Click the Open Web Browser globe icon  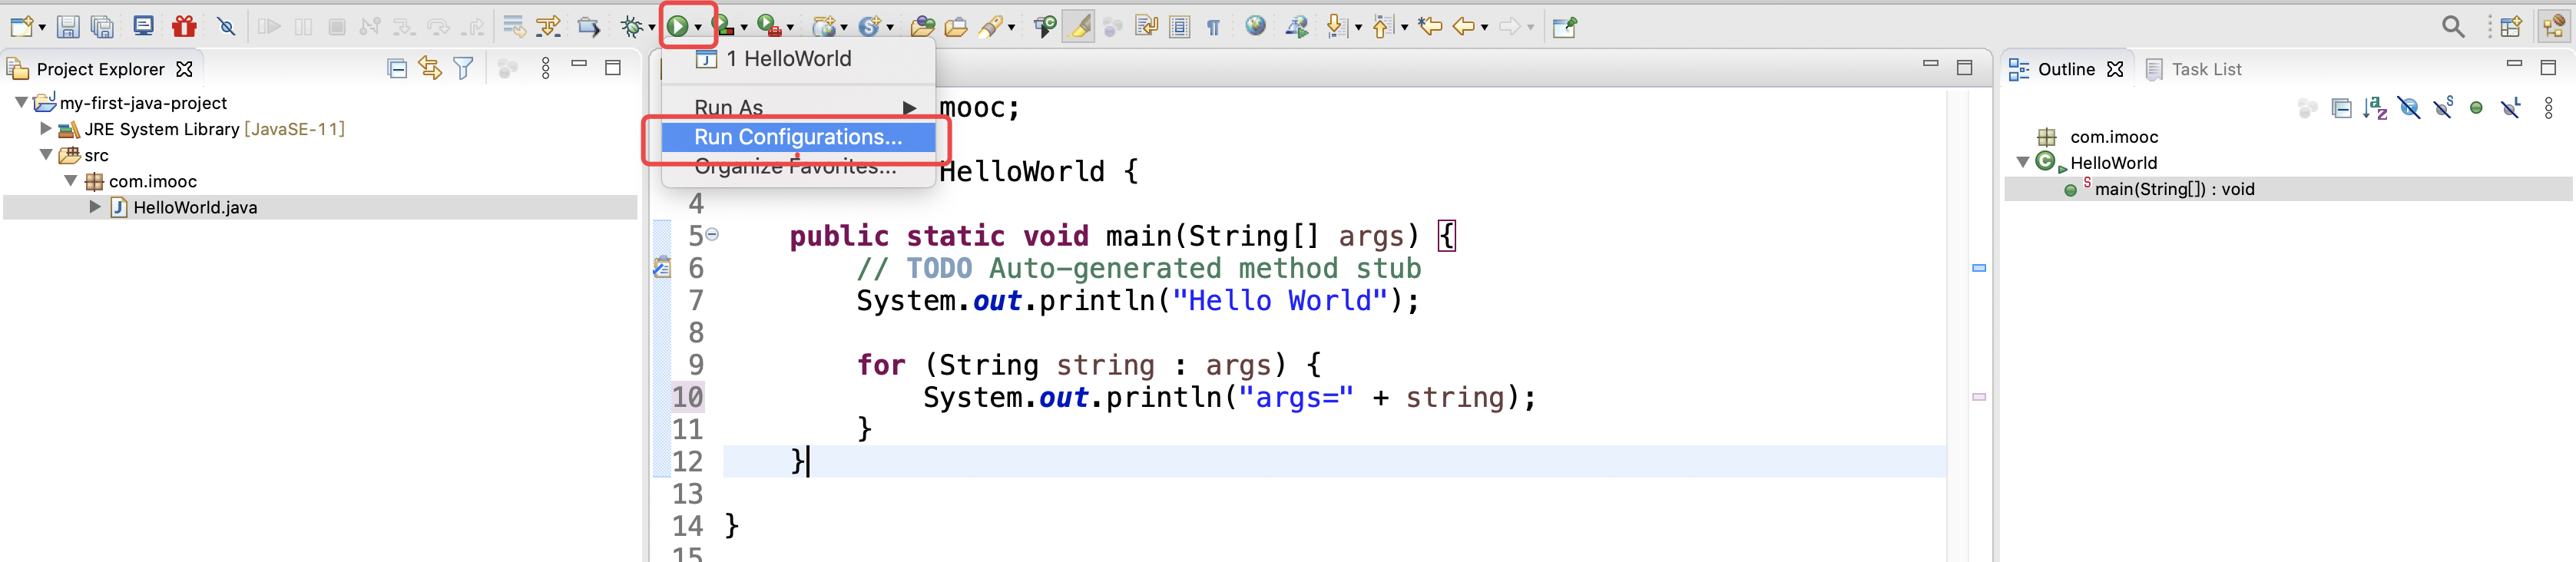point(1255,26)
